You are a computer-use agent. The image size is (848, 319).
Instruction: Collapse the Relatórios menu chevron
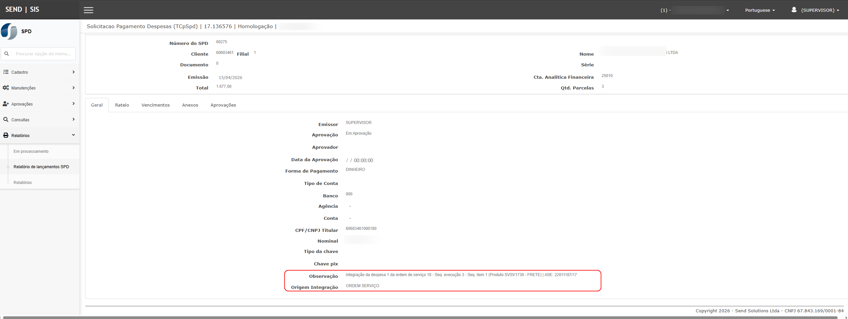(x=73, y=135)
